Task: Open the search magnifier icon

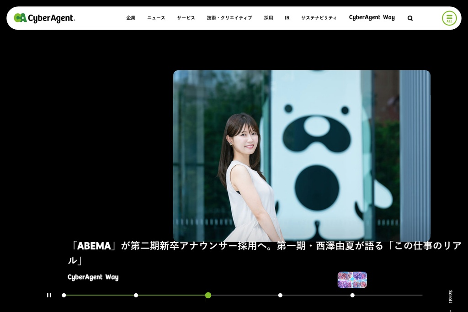Action: pos(410,18)
